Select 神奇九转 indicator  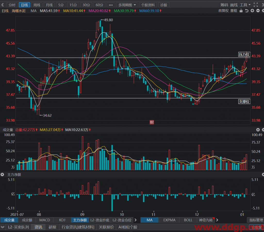pos(206,220)
